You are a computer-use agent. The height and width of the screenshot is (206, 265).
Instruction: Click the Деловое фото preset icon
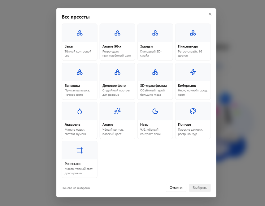click(117, 72)
